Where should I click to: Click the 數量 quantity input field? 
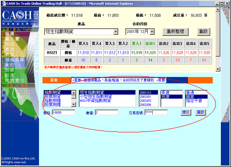(107, 112)
